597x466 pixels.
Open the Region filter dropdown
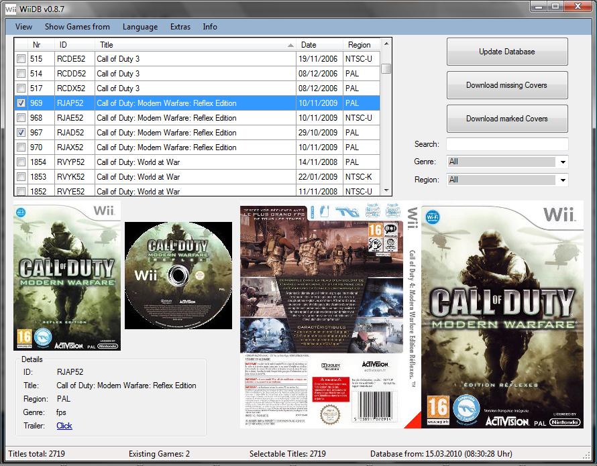pos(563,180)
